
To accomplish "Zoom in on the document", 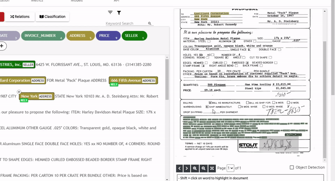I will point(195,168).
